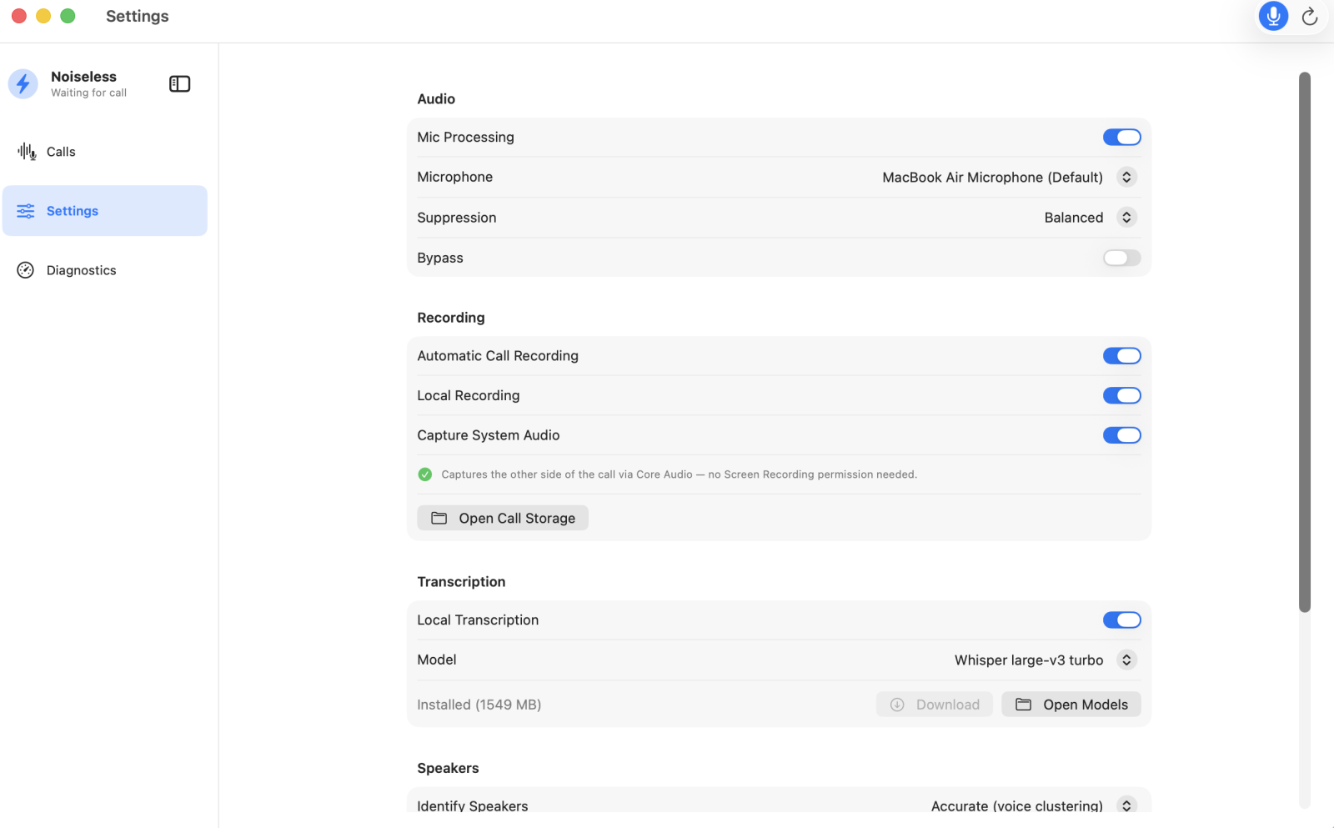Click the folder icon in Open Models
Image resolution: width=1334 pixels, height=828 pixels.
pos(1023,705)
